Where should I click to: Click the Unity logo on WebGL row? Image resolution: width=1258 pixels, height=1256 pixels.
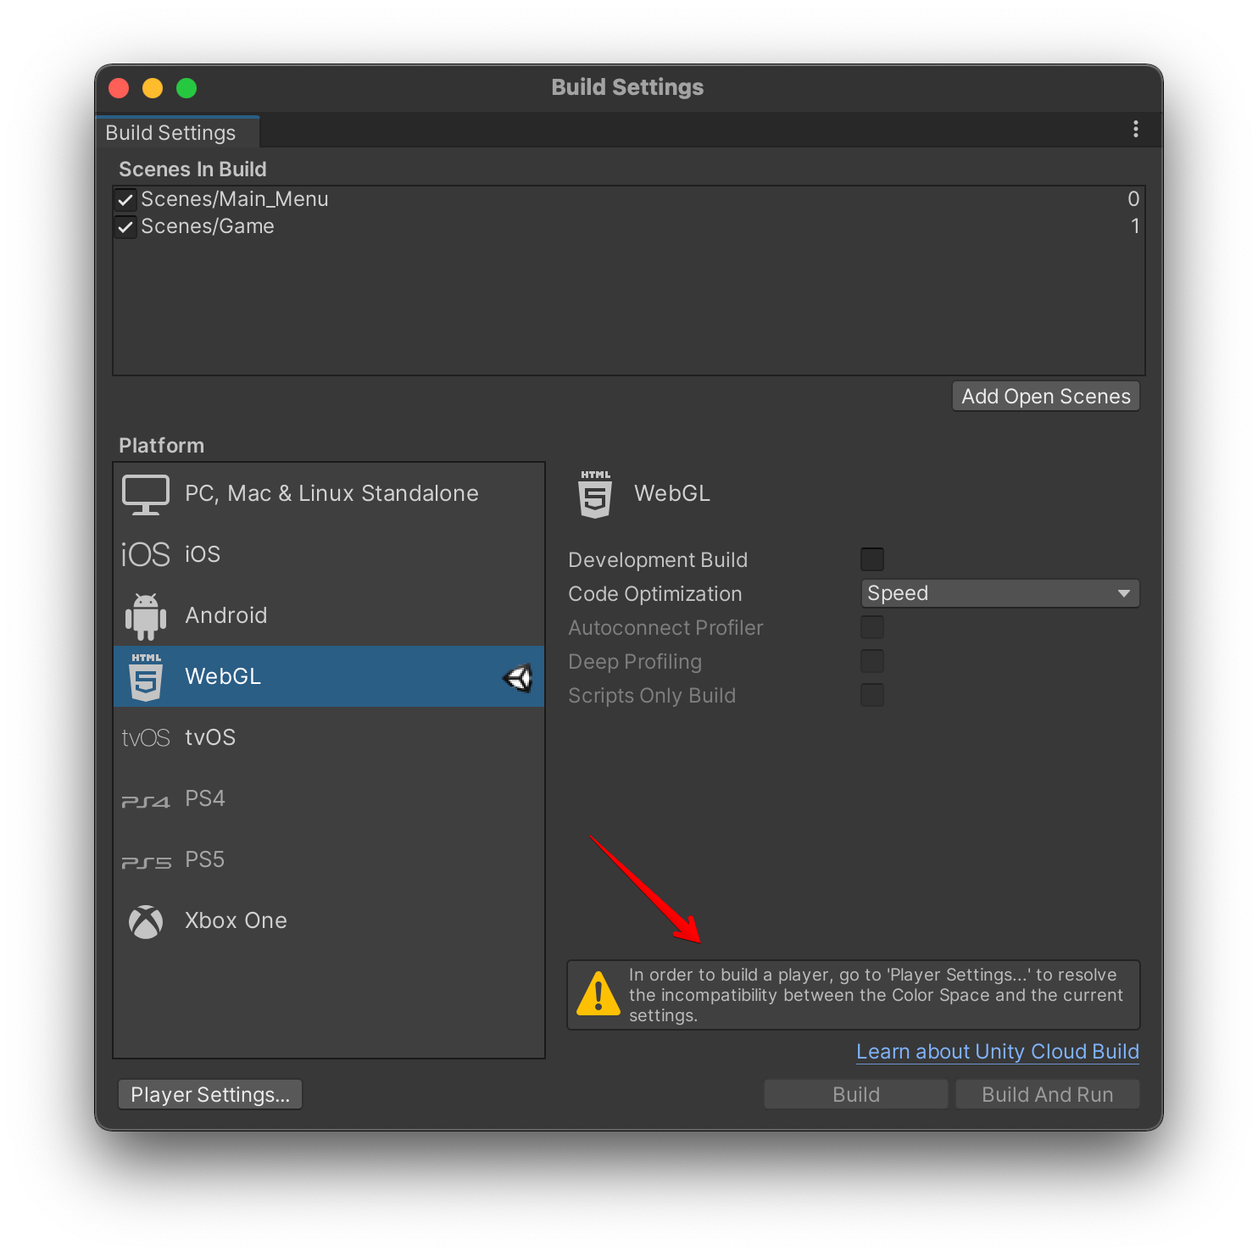tap(517, 677)
